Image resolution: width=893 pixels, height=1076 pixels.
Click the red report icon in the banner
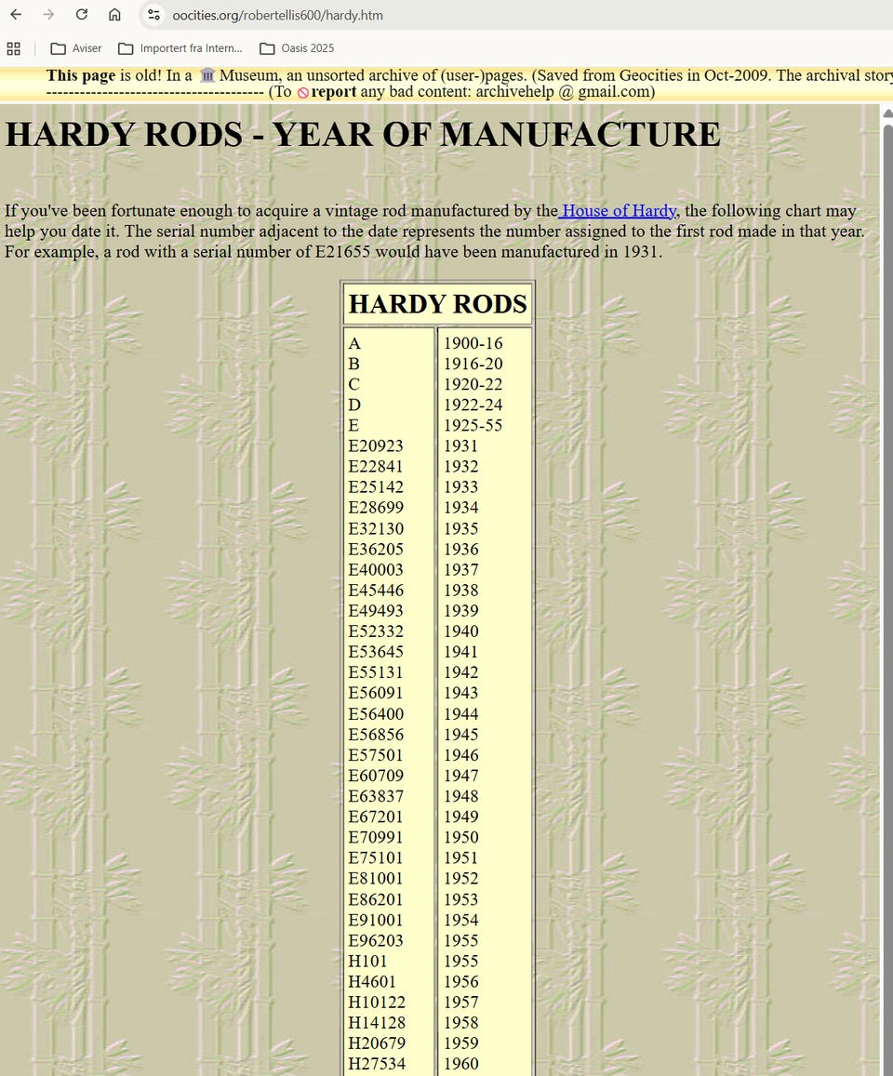pyautogui.click(x=302, y=93)
